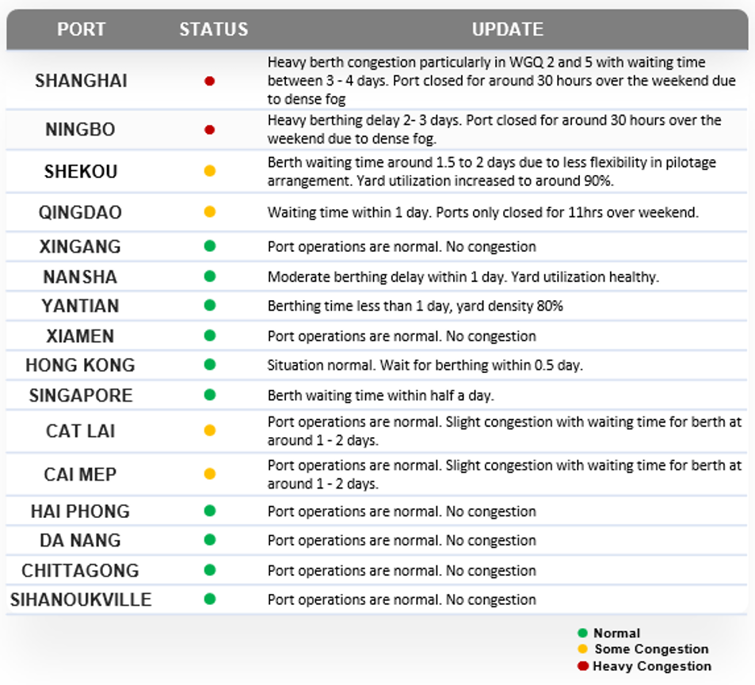Image resolution: width=755 pixels, height=685 pixels.
Task: Click Cat Lai's yellow status dot
Action: point(209,430)
